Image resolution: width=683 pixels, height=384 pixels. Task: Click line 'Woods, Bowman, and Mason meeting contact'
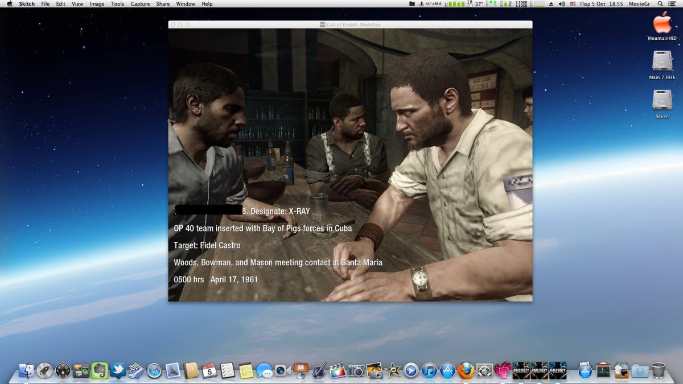278,262
